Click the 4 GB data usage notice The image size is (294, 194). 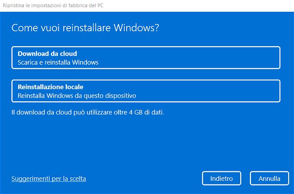(x=87, y=111)
